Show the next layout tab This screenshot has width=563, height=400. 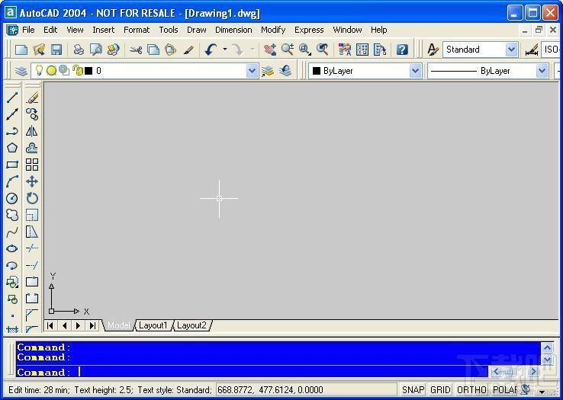click(x=79, y=325)
